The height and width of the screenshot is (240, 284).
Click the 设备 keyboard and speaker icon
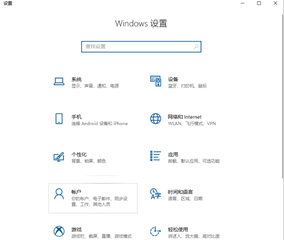155,81
